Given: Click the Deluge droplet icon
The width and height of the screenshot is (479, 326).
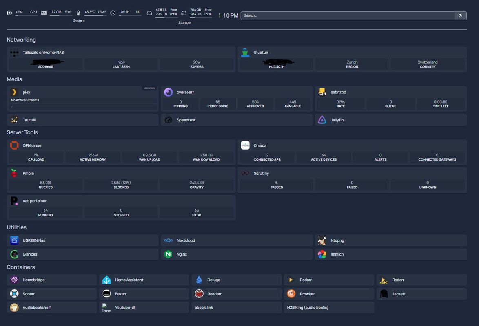Looking at the screenshot, I should pos(199,280).
